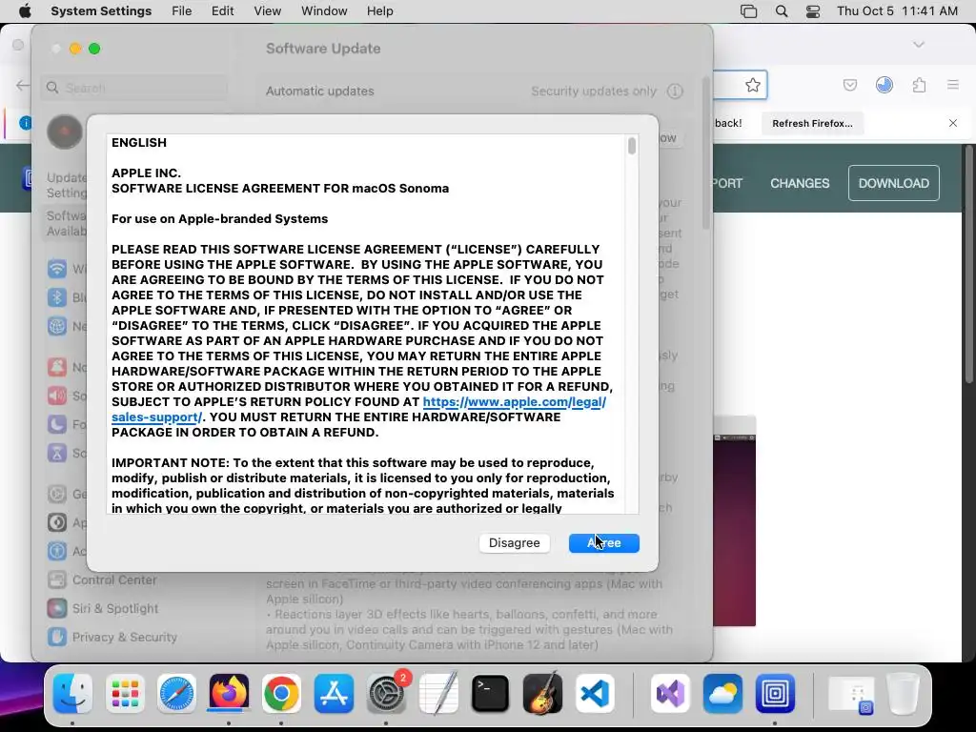Open Visual Studio Code from the Dock
The height and width of the screenshot is (732, 976).
[595, 694]
